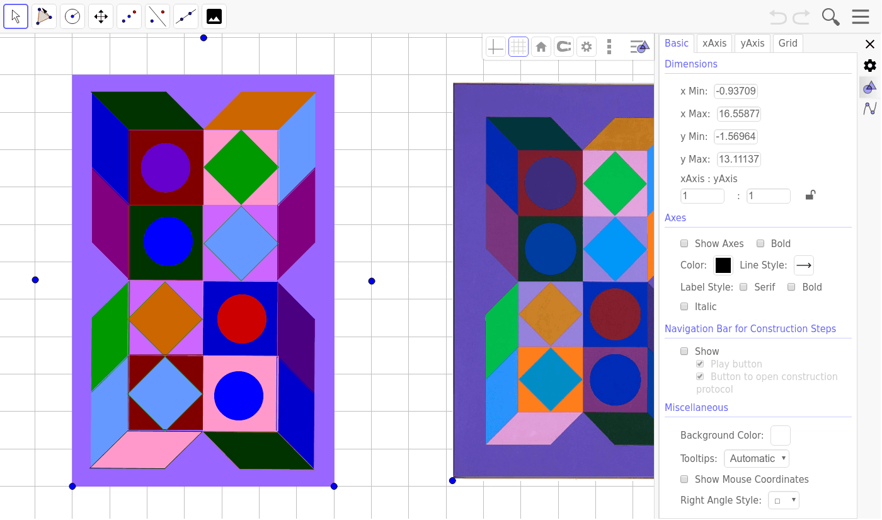Edit the y Min value field
Screen dimensions: 882x520
point(736,137)
